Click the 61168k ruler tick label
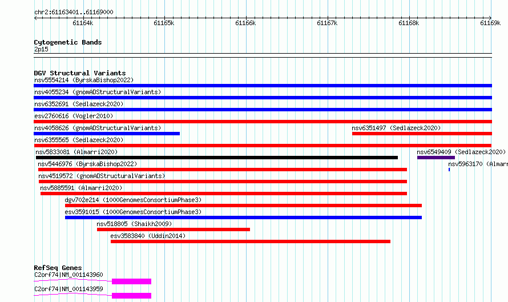 409,23
